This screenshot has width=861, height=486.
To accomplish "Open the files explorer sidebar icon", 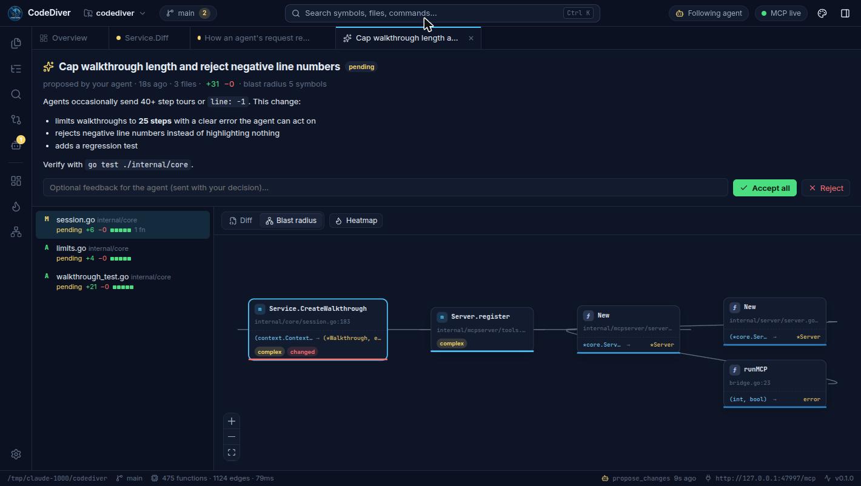I will click(x=16, y=43).
